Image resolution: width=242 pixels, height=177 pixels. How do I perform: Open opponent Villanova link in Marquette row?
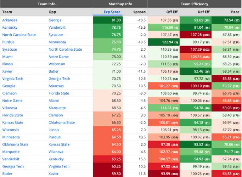pos(56,152)
